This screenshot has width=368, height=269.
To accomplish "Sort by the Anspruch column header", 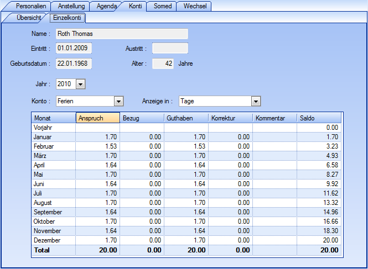I will [x=97, y=118].
